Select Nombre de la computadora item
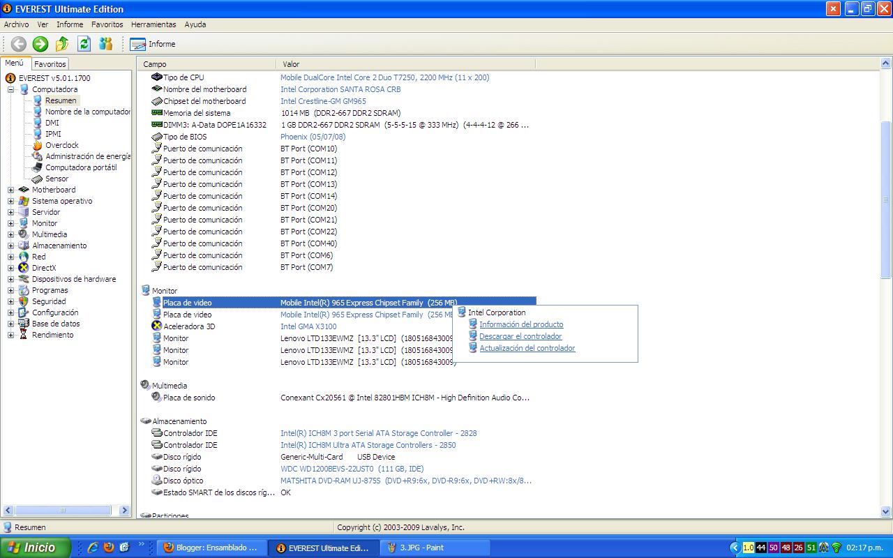The height and width of the screenshot is (558, 893). 88,112
